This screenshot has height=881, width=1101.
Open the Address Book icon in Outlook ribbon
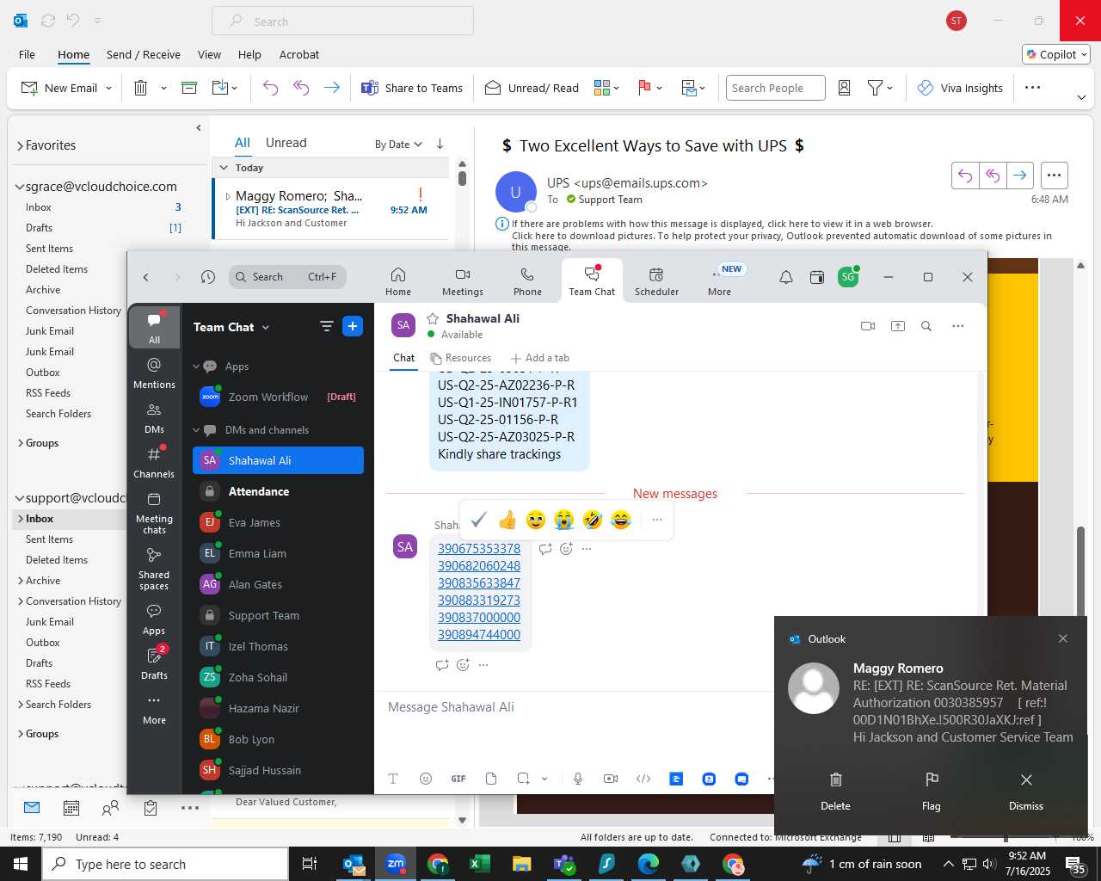click(844, 88)
